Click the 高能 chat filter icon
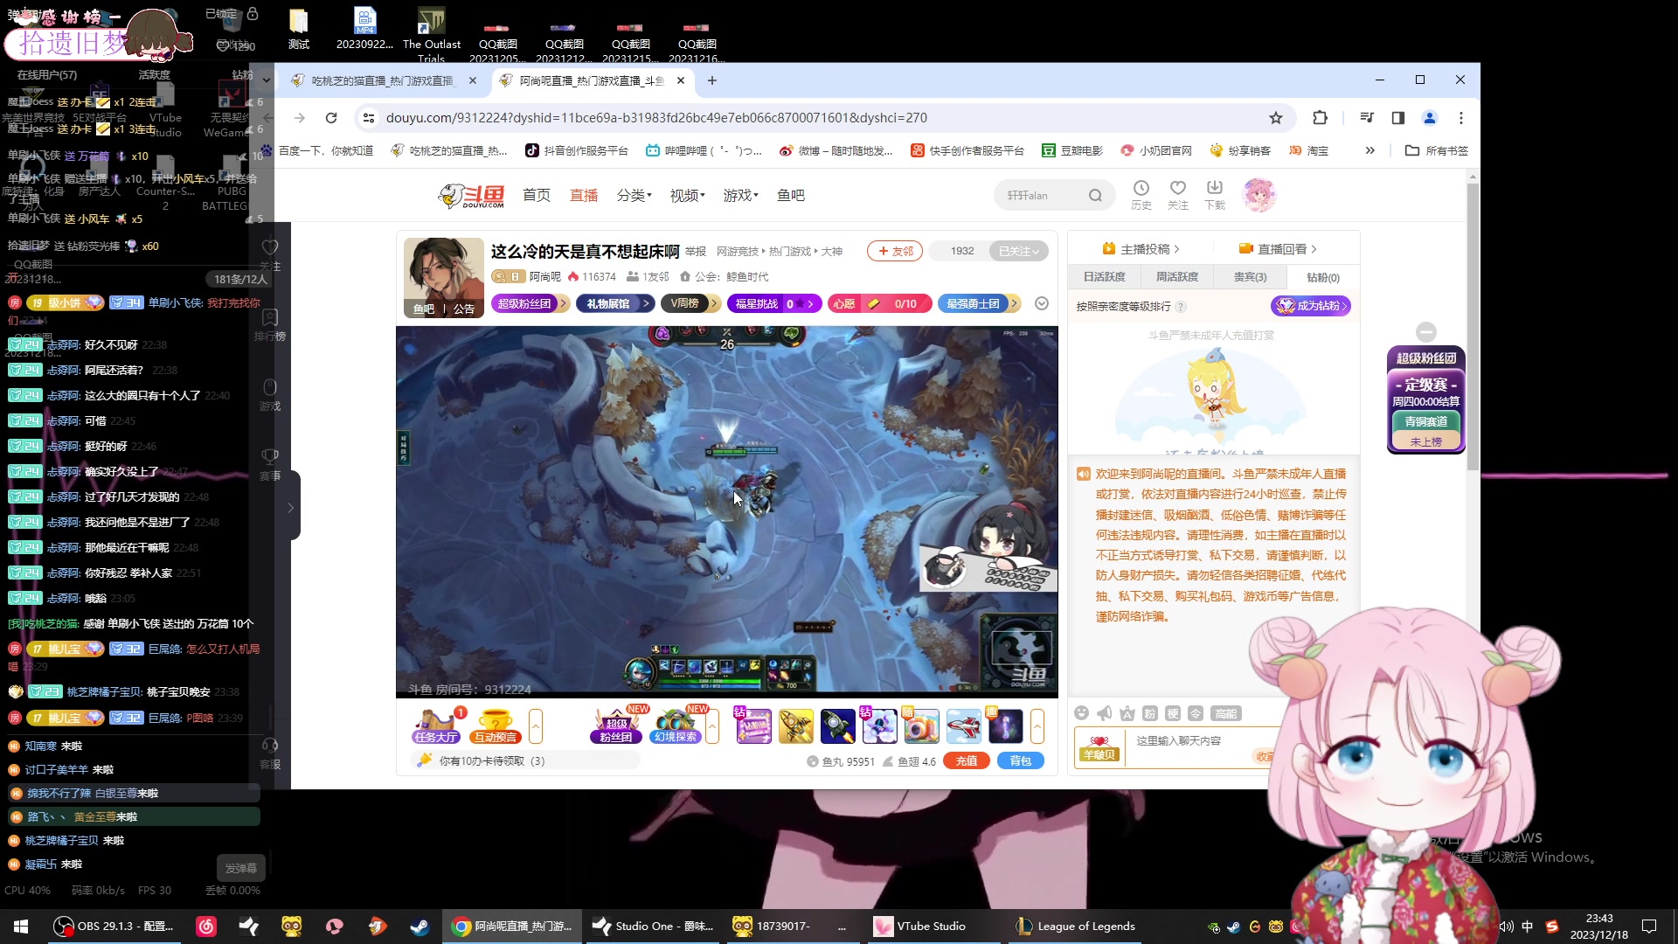This screenshot has width=1678, height=944. [1226, 713]
